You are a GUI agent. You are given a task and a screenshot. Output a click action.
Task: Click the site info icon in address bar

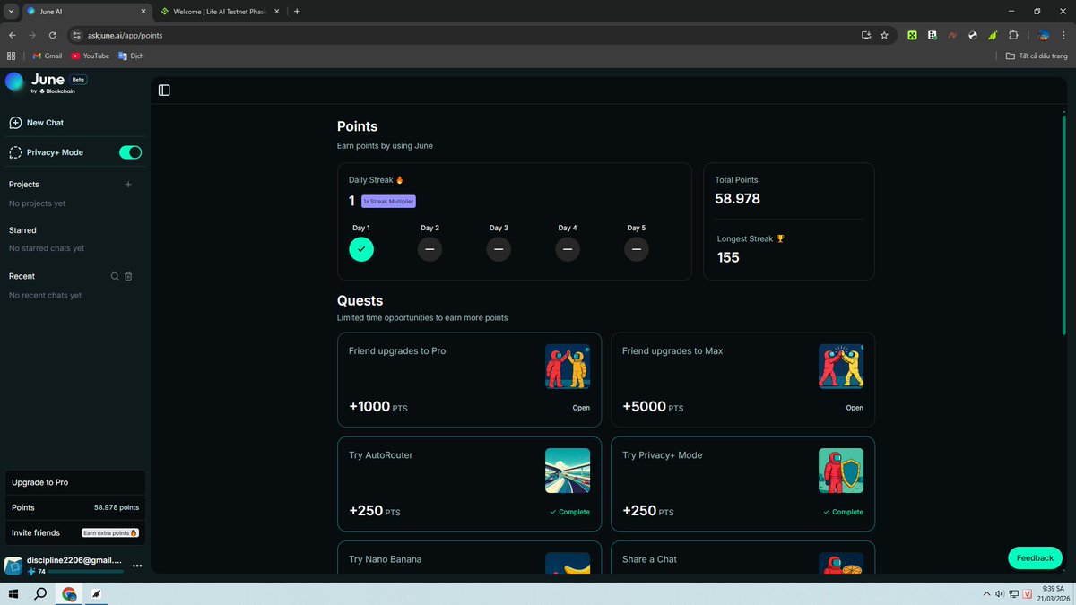[77, 35]
